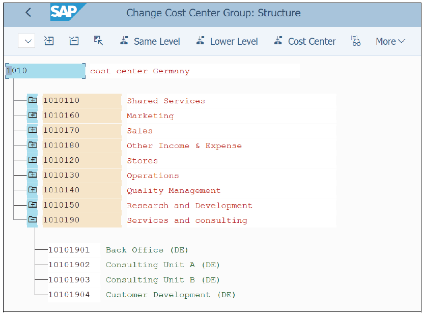Click the 1010 group name input field
This screenshot has width=424, height=313.
[x=45, y=71]
